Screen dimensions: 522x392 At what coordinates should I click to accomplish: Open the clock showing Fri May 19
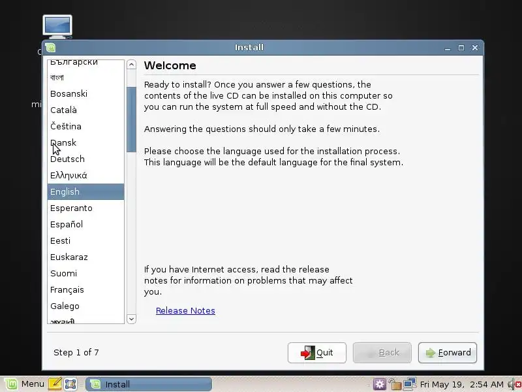pyautogui.click(x=462, y=384)
